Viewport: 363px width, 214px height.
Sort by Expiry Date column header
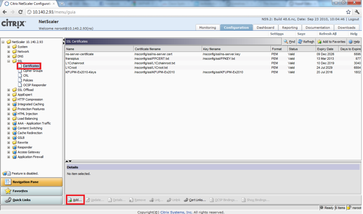coord(327,49)
